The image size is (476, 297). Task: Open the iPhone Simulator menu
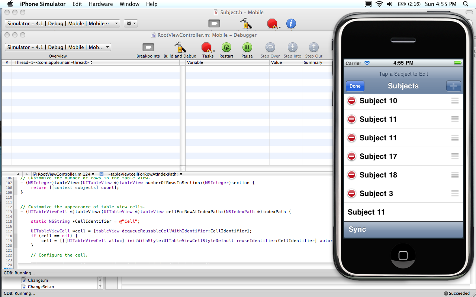(43, 4)
